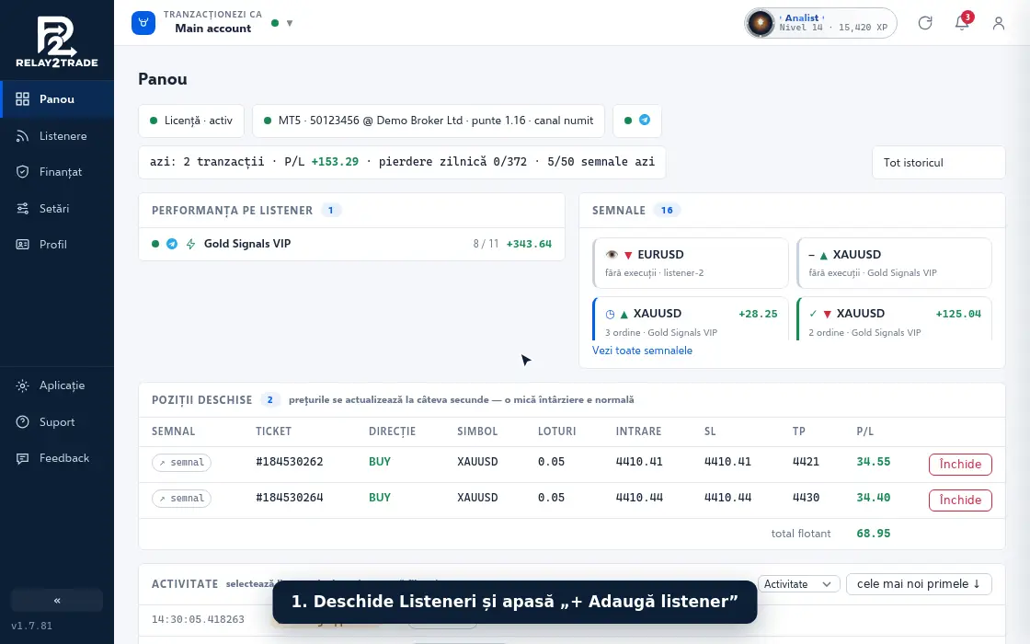Open the XAUUSD fără execuții signal card

894,263
